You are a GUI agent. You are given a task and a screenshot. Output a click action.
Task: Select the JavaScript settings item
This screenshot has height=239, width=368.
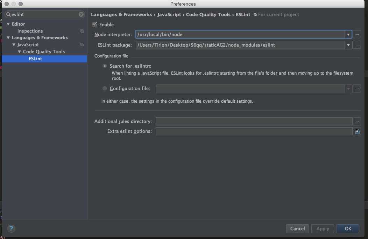[28, 45]
